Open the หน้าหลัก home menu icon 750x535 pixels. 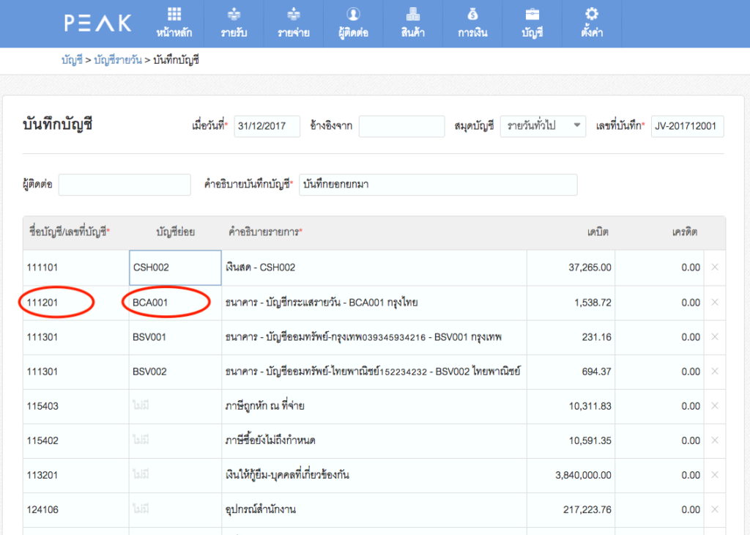174,23
